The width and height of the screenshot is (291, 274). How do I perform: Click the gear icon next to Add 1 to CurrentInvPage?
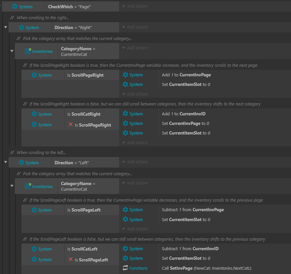click(x=125, y=75)
